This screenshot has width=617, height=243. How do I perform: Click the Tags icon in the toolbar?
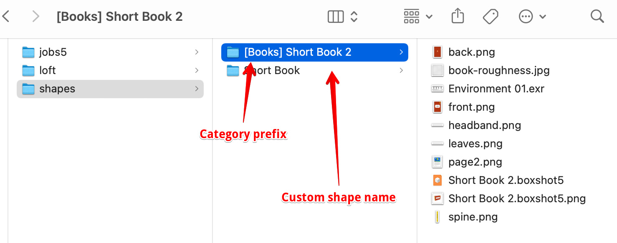[491, 16]
